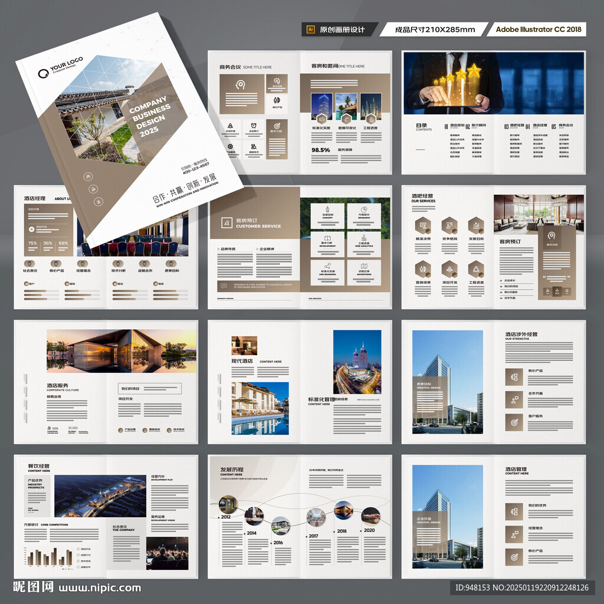Click the Ai Illustrator badge icon
Viewport: 604px width, 604px height.
tap(310, 29)
